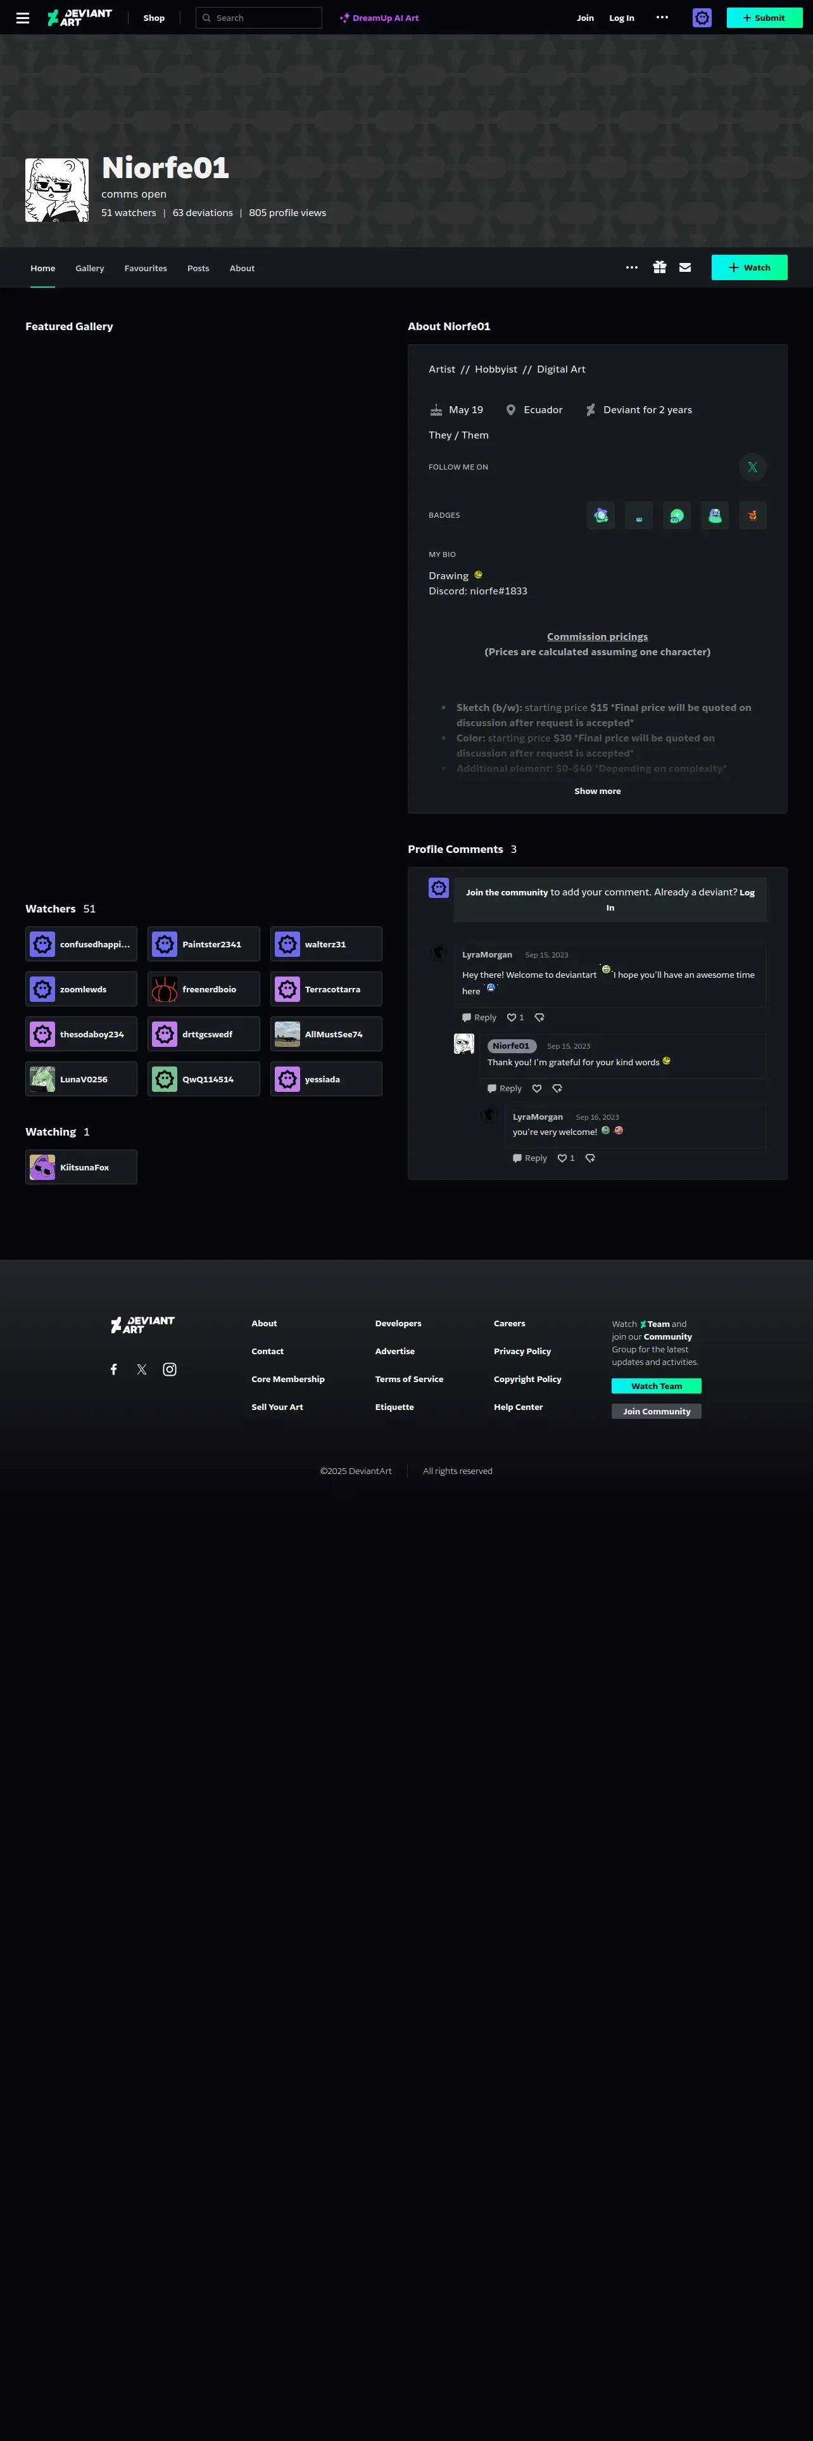Click the orange last badge icon
This screenshot has width=813, height=2441.
coord(752,515)
